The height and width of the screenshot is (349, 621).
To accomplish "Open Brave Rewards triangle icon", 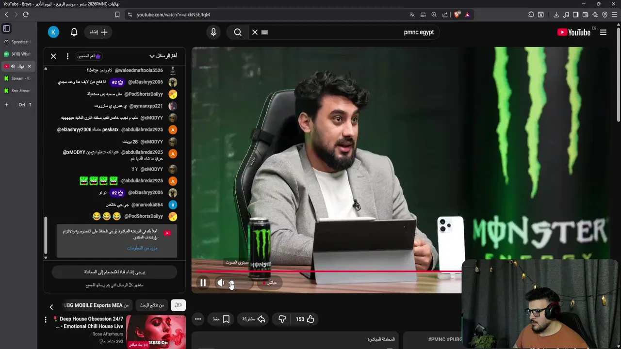I will (x=467, y=15).
